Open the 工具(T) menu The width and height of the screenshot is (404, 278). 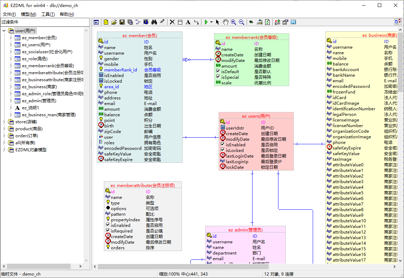coord(48,14)
